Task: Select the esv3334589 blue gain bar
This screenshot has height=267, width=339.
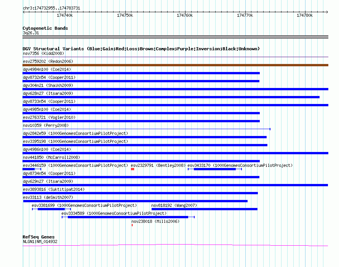Action: 128,217
